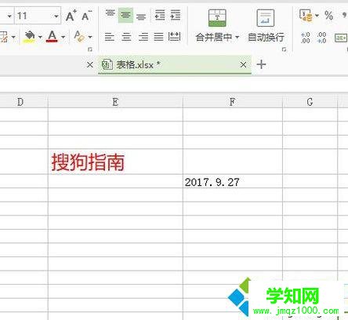Viewport: 348px width, 320px height.
Task: Center text horizontally
Action: click(126, 37)
